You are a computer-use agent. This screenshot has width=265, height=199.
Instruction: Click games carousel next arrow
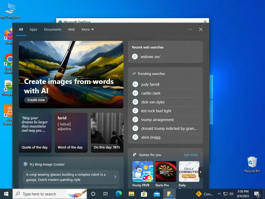pos(201,172)
